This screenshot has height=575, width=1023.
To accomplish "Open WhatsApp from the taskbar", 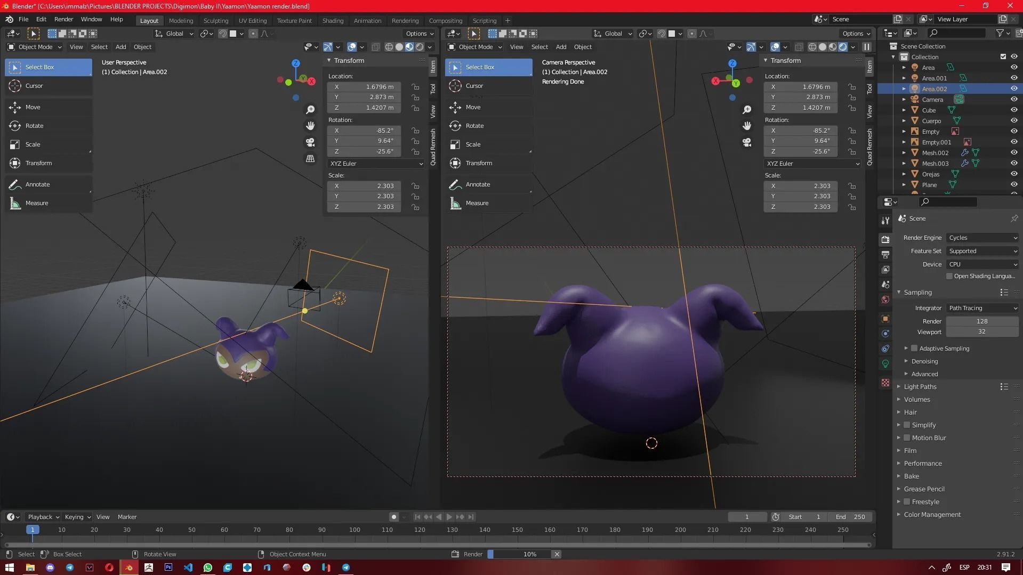I will (x=208, y=568).
